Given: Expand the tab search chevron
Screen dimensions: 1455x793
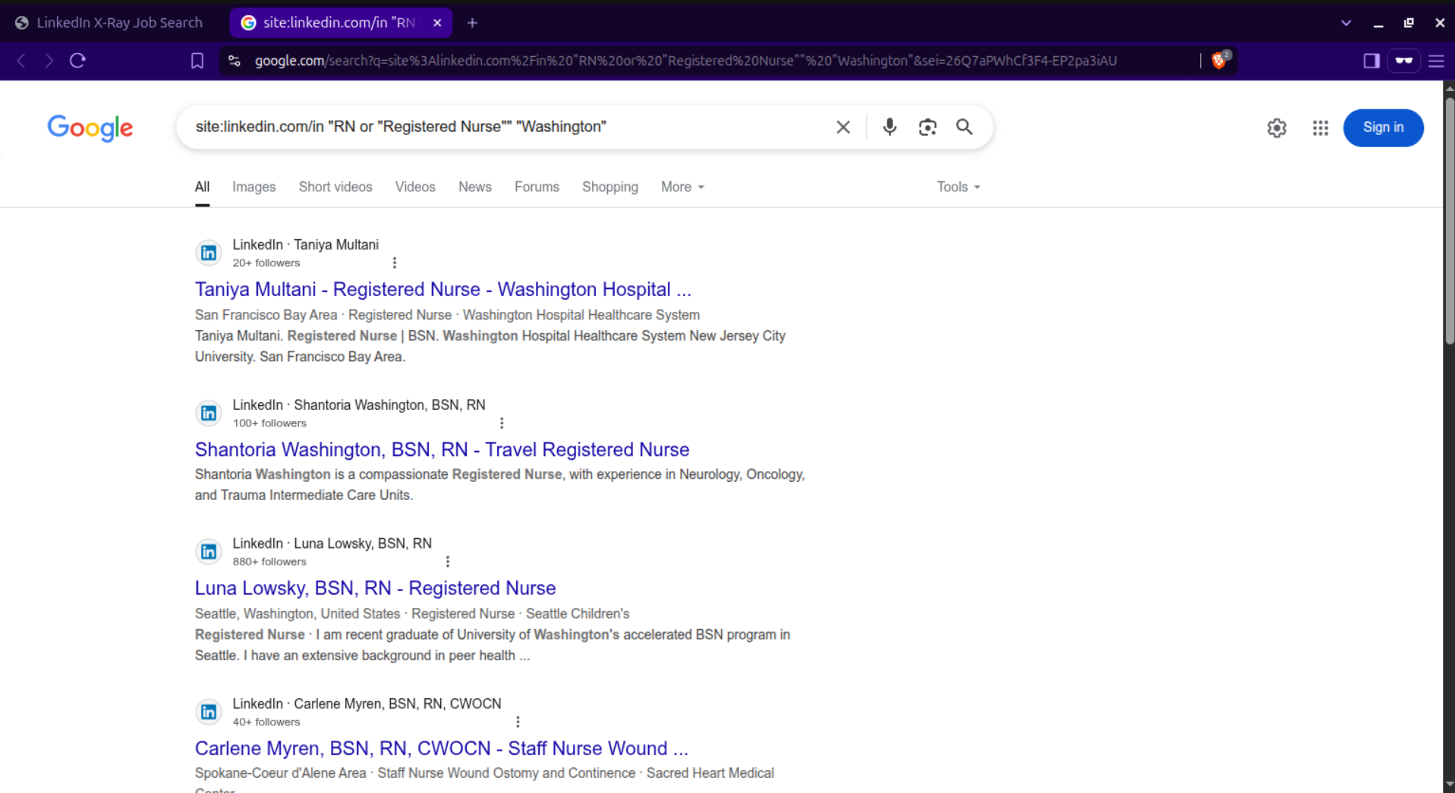Looking at the screenshot, I should pyautogui.click(x=1345, y=23).
